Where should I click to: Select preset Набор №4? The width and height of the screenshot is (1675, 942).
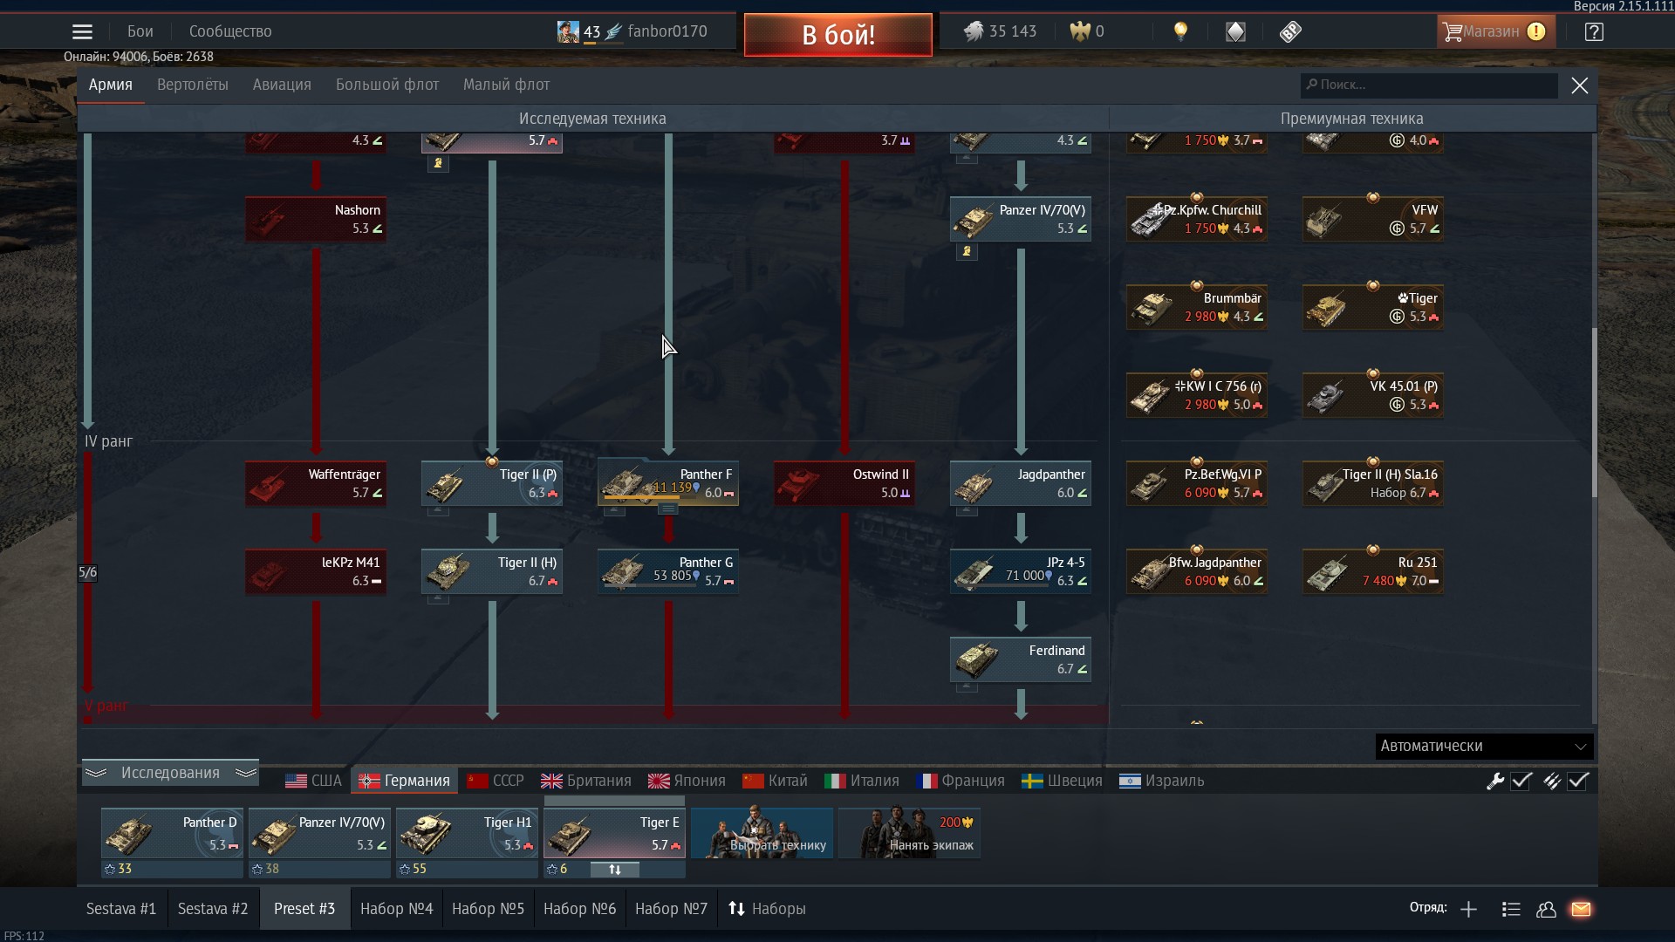coord(396,909)
